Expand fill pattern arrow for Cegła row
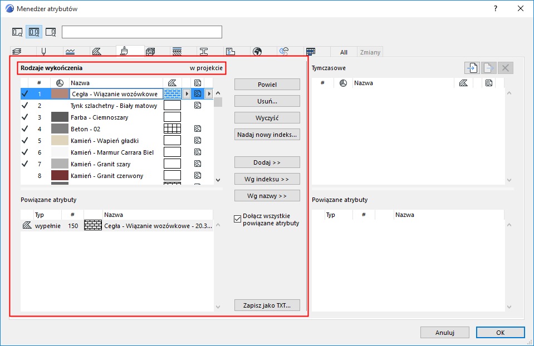Viewport: 534px width, 346px height. pos(187,93)
